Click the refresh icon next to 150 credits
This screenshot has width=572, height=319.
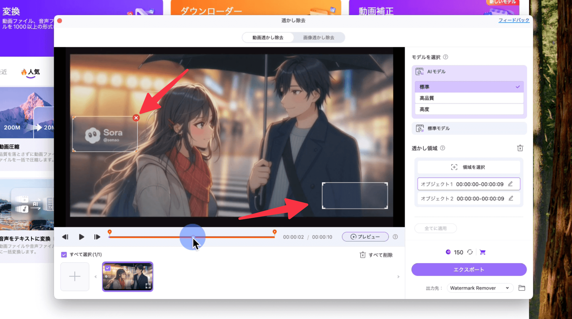470,252
